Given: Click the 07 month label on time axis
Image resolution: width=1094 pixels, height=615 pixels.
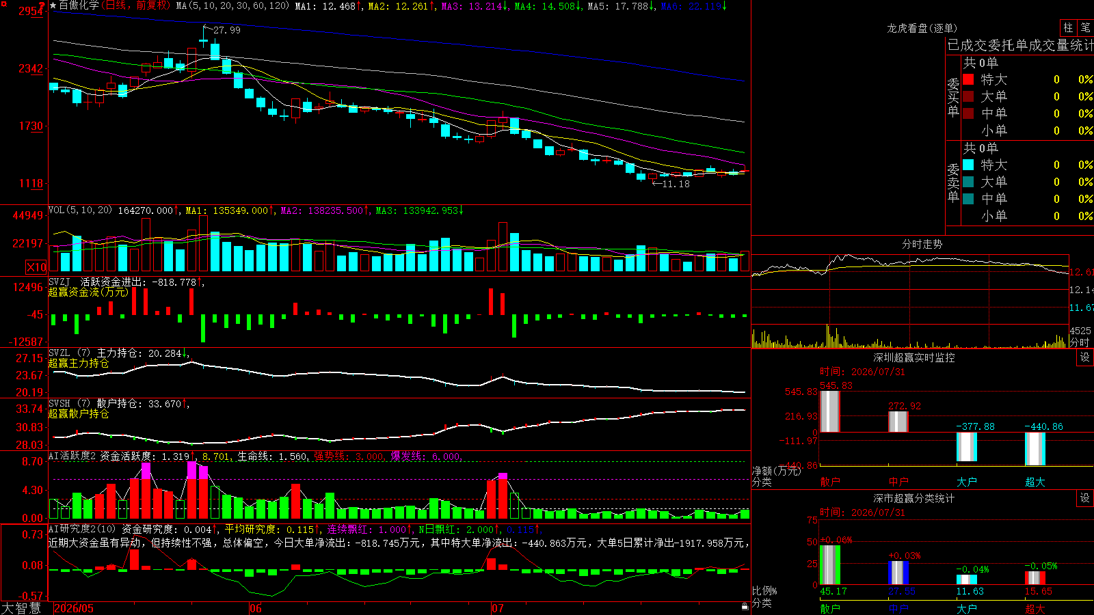Looking at the screenshot, I should tap(498, 608).
